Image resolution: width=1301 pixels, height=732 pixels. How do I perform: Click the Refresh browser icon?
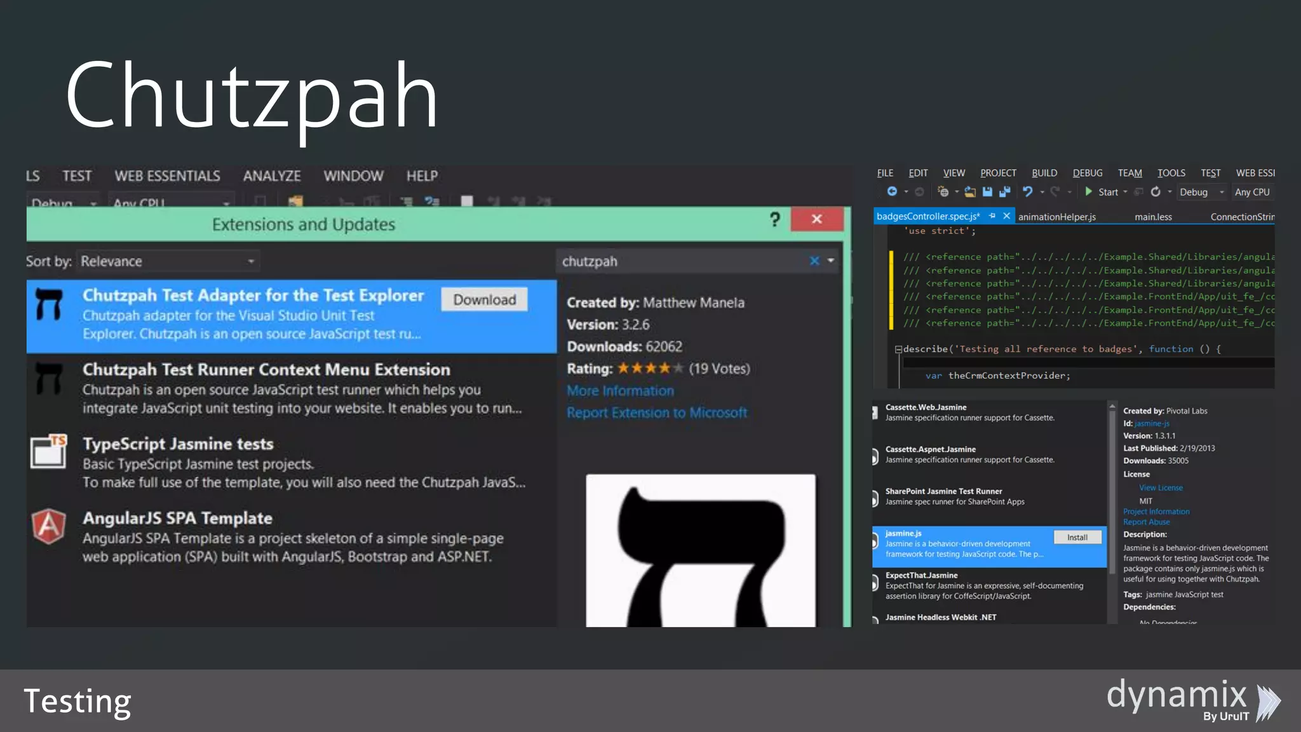click(x=1156, y=192)
